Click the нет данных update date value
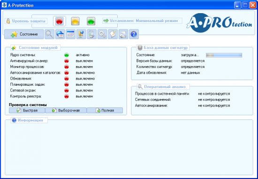The width and height of the screenshot is (258, 179). click(190, 73)
